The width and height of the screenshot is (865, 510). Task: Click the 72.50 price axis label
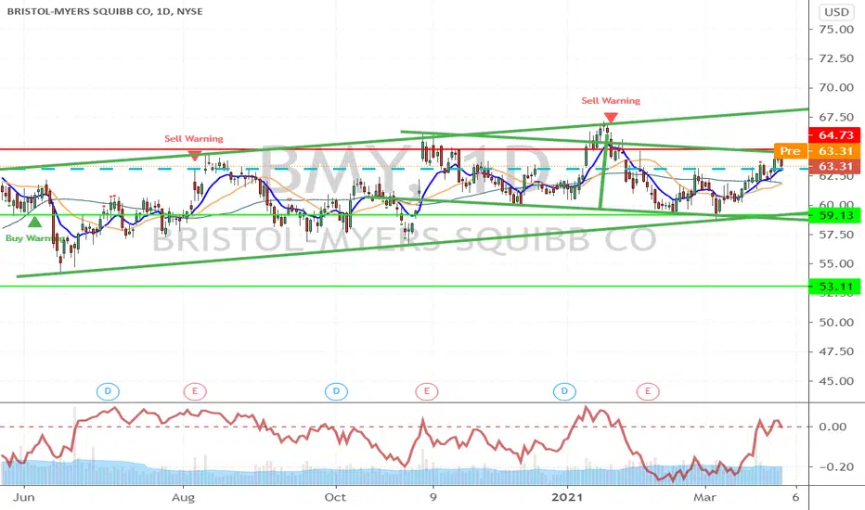pyautogui.click(x=836, y=58)
